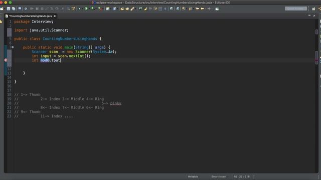Click the Open Task icon
Viewport: 321px width, 180px height.
point(127,9)
